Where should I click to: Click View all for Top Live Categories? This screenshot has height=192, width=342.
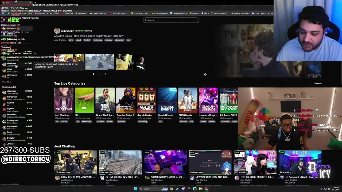click(318, 83)
